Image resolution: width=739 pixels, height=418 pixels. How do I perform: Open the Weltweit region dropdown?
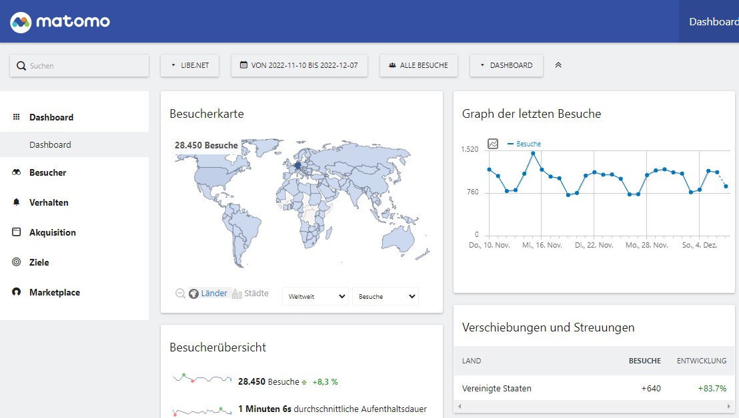click(x=315, y=296)
